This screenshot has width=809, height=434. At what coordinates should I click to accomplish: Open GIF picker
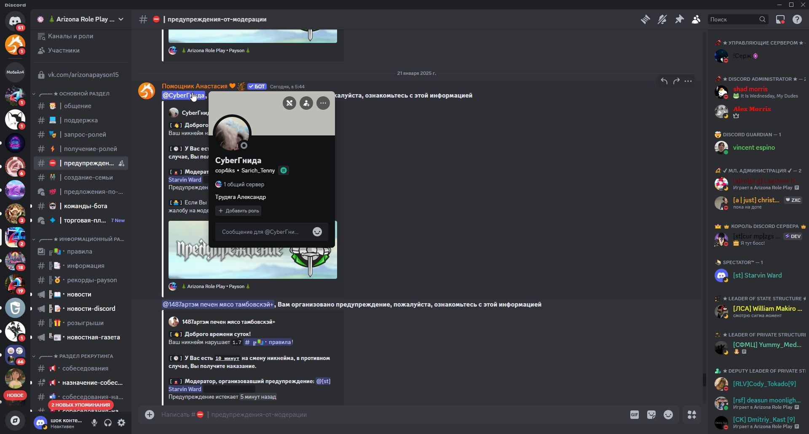tap(635, 415)
